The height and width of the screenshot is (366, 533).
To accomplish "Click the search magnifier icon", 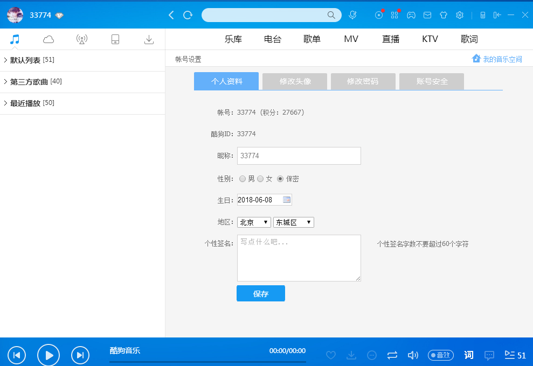I will point(331,15).
